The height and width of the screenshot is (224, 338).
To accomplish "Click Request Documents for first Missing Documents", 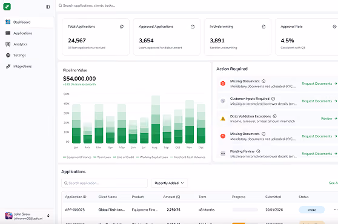I will coord(319,84).
